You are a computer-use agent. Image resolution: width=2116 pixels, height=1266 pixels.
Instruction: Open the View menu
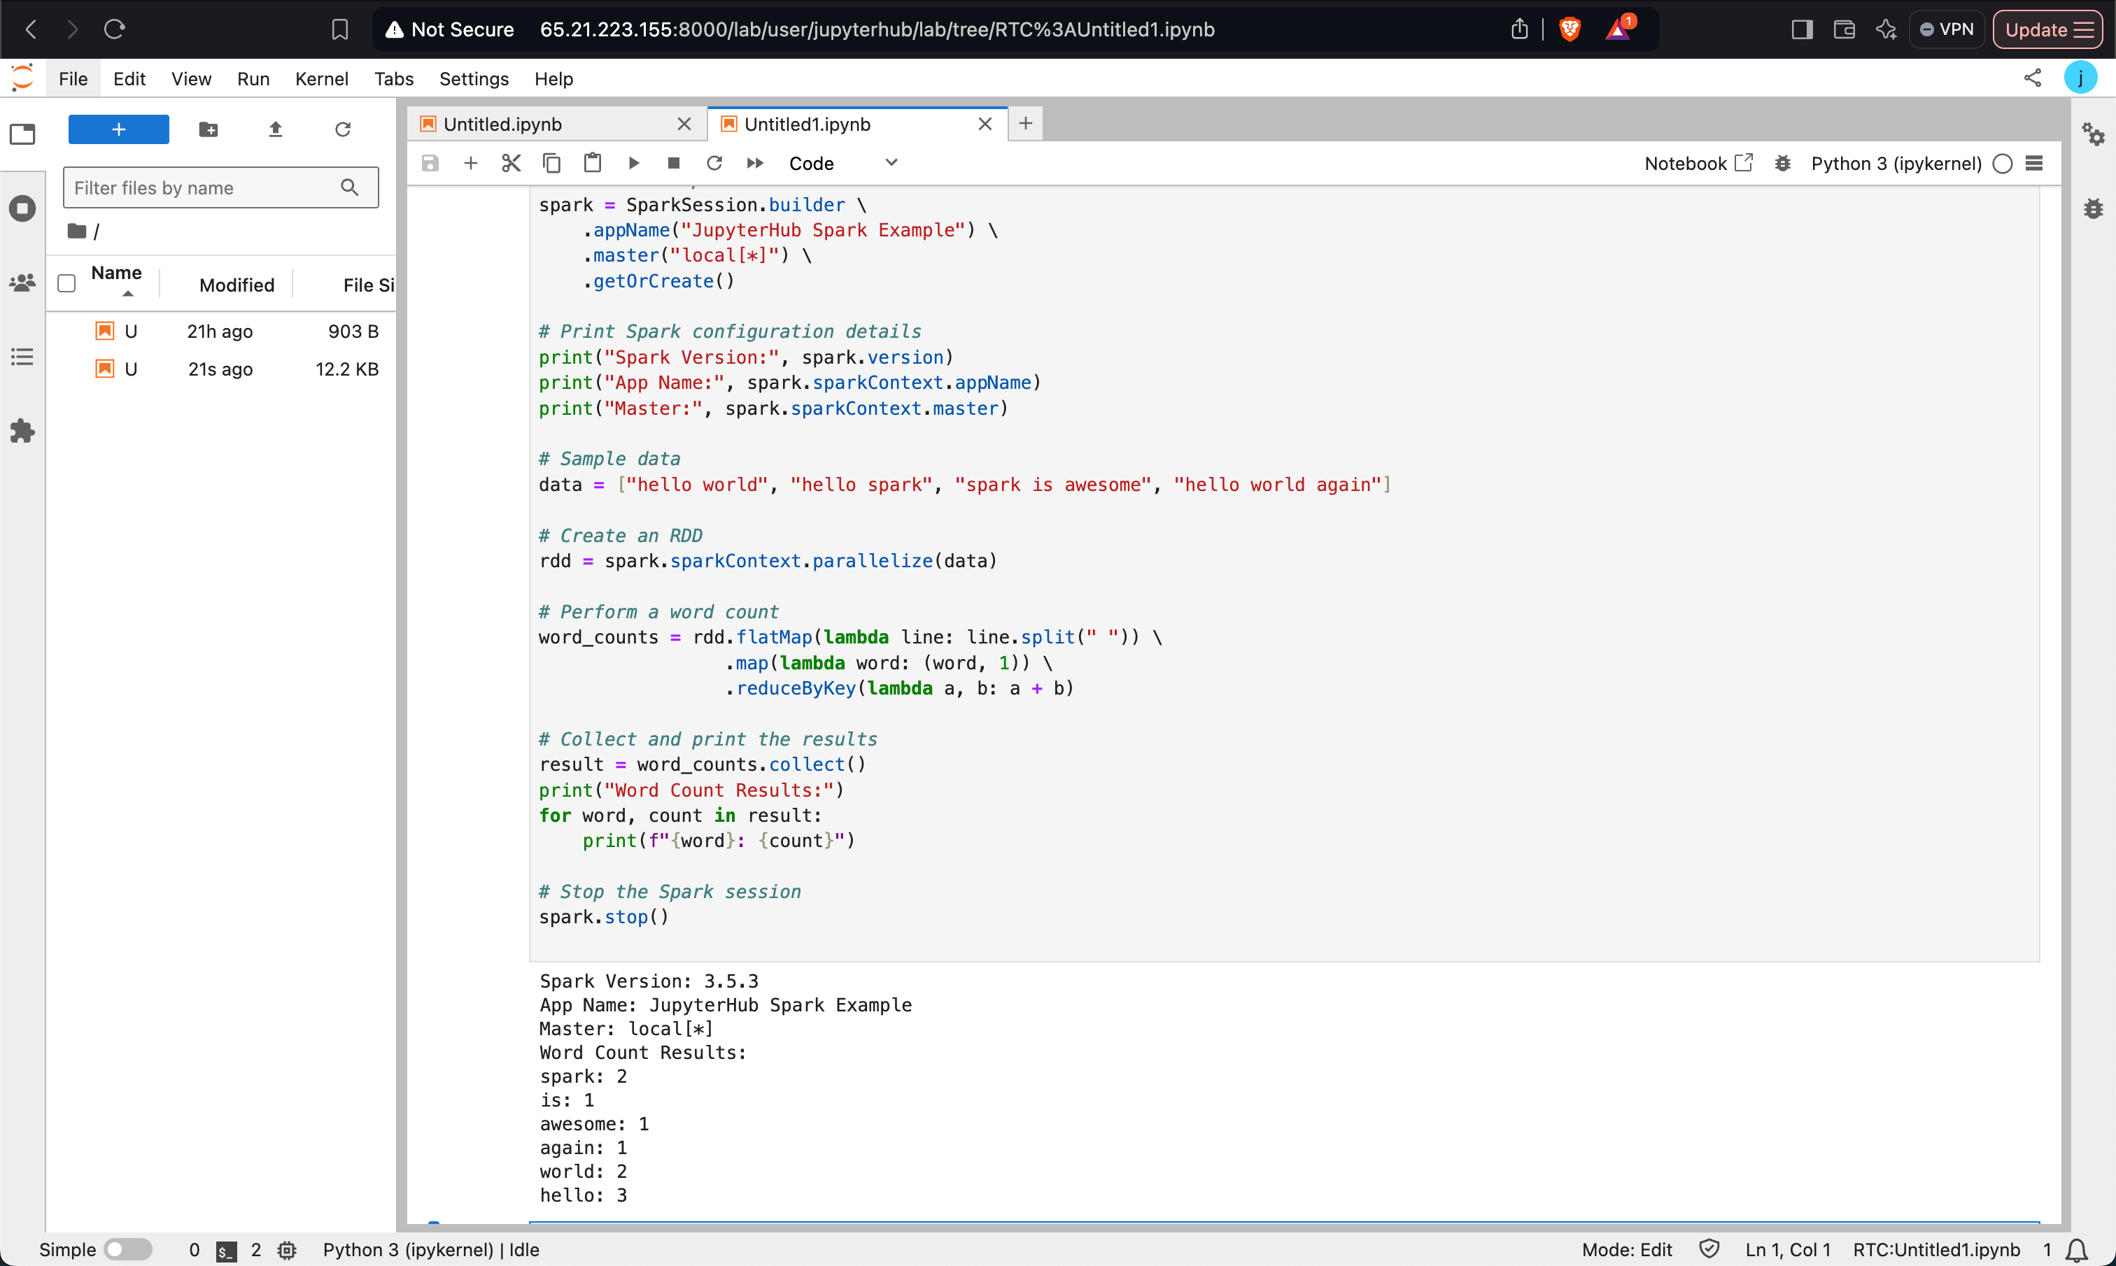pyautogui.click(x=191, y=78)
